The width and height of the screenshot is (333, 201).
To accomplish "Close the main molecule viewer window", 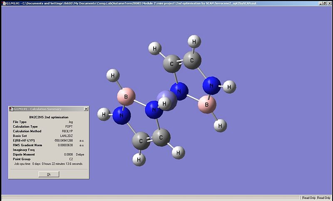I will pos(329,3).
